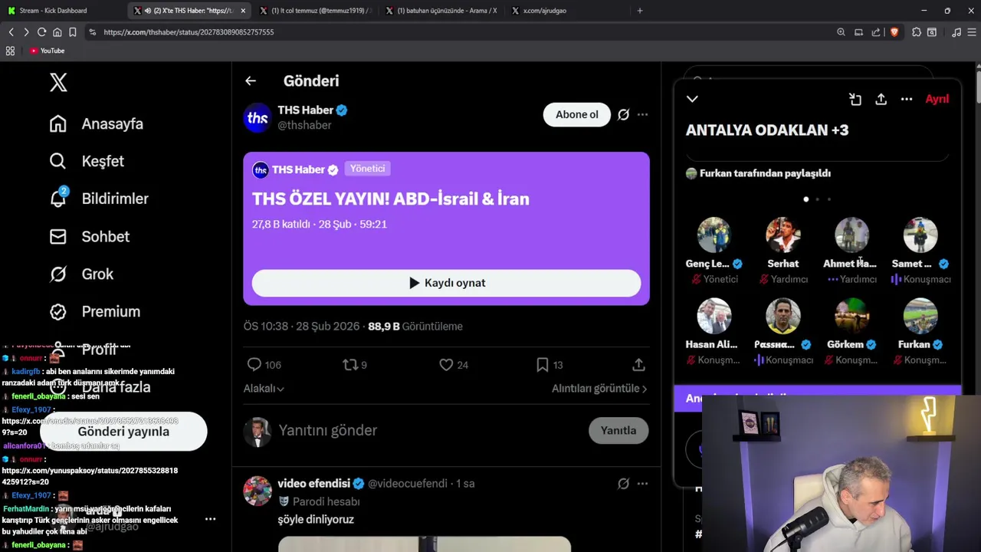Image resolution: width=981 pixels, height=552 pixels.
Task: Open YouTube bookmark
Action: [48, 51]
